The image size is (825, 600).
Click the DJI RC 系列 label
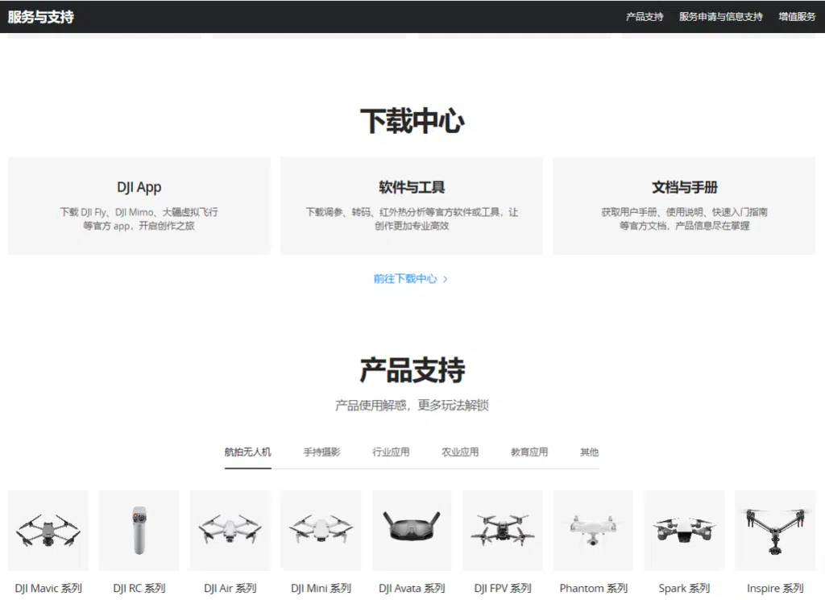tap(139, 588)
